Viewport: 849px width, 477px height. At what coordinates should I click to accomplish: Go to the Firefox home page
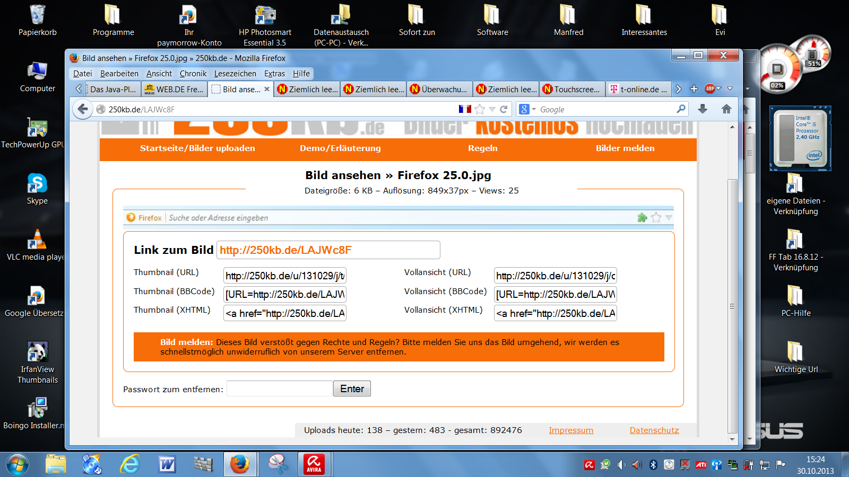(x=726, y=109)
